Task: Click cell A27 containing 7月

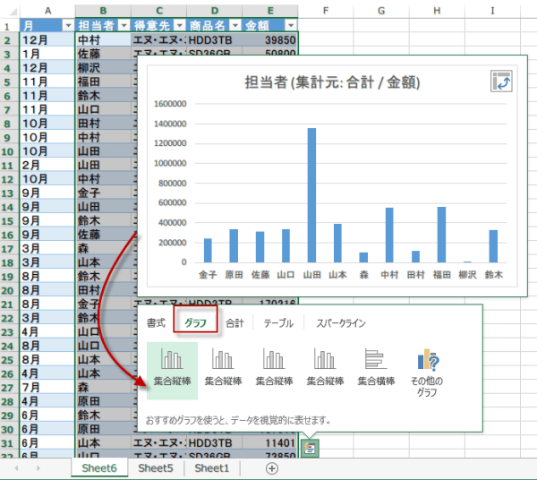Action: [47, 388]
